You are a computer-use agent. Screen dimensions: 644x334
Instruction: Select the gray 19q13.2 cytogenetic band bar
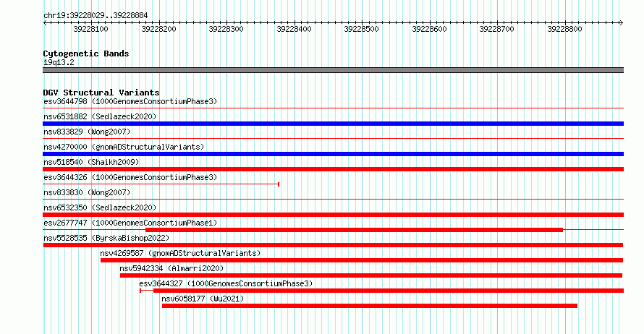(x=333, y=70)
